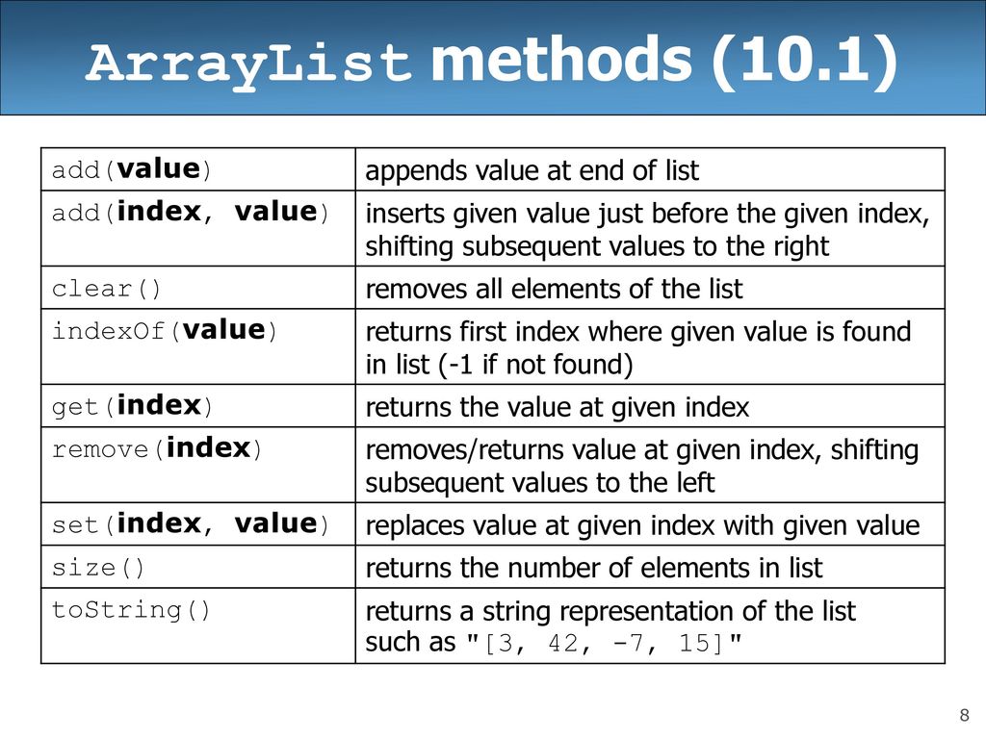Select the 'clear()' method cell
This screenshot has width=986, height=739.
(198, 288)
